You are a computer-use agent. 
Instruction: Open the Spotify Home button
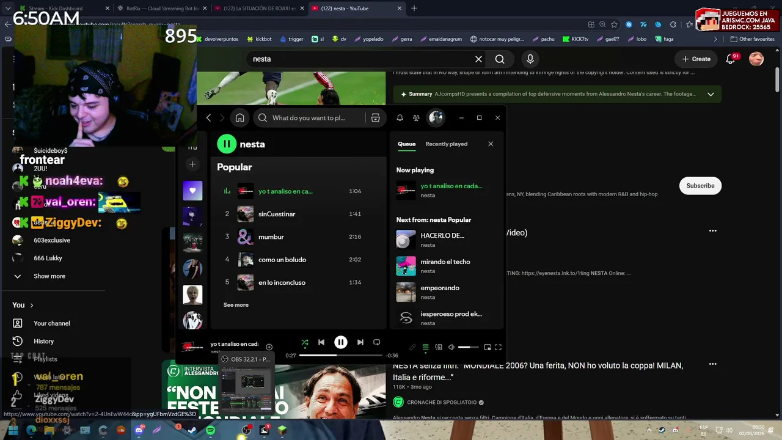(x=240, y=118)
